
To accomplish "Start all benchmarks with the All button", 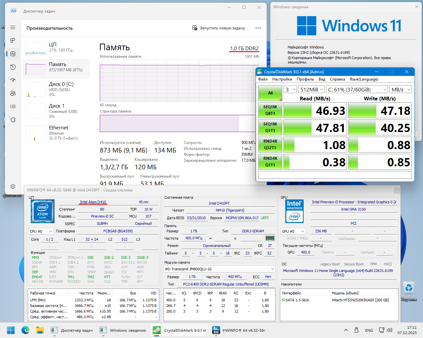I will (270, 93).
